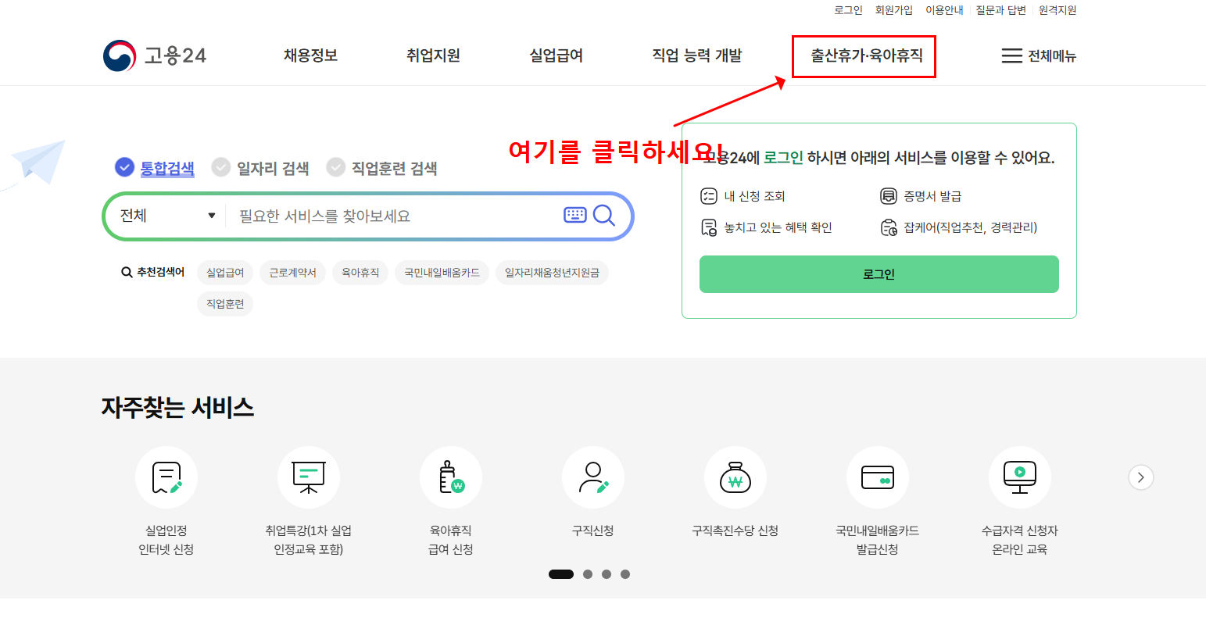This screenshot has height=618, width=1206.
Task: Select 취업특강(1차 실업 인정교육 포함) icon
Action: (x=309, y=477)
